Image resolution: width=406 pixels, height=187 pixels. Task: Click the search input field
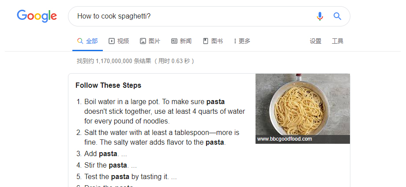point(190,16)
